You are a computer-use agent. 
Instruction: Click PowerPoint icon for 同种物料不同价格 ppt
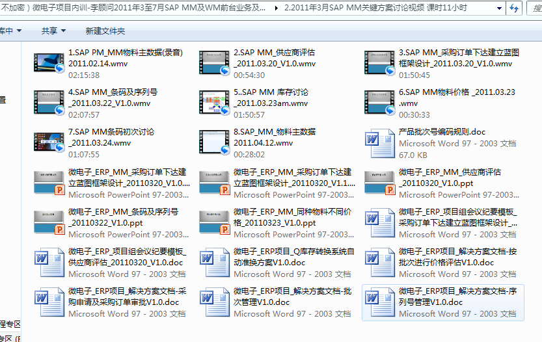pyautogui.click(x=214, y=222)
